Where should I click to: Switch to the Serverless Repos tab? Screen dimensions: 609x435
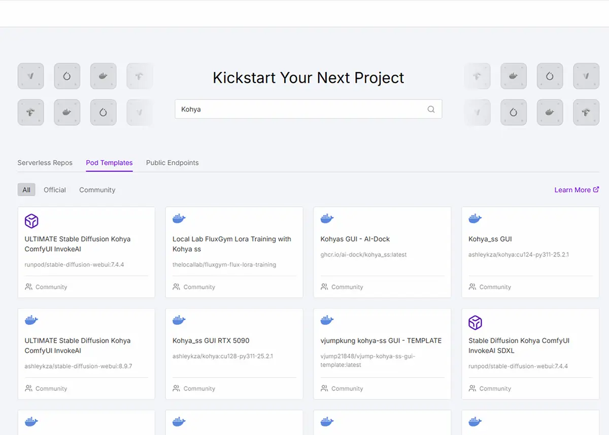[x=45, y=163]
